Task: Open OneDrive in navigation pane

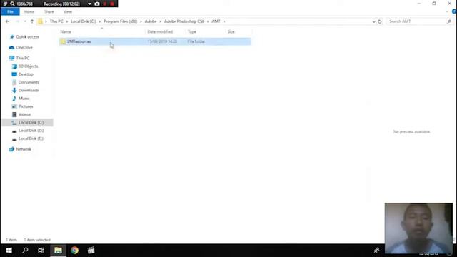Action: pyautogui.click(x=24, y=47)
